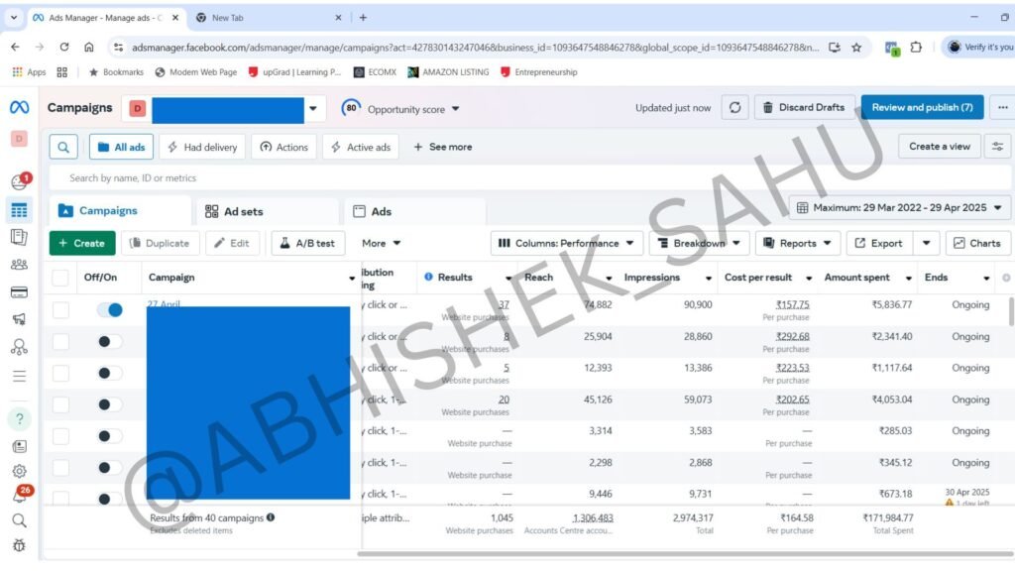Viewport: 1015px width, 571px height.
Task: Open the search magnifier in filter bar
Action: [63, 147]
